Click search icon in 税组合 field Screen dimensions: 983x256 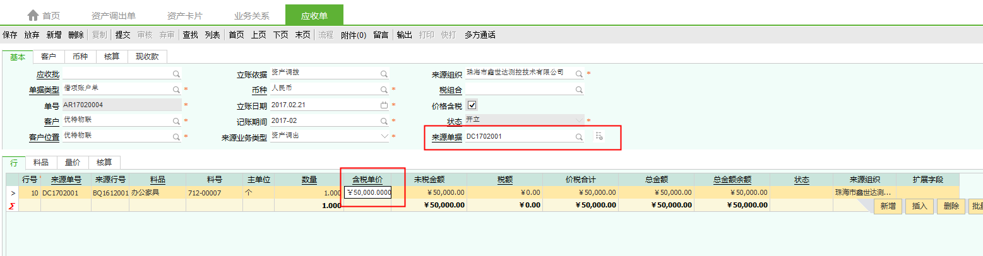tap(578, 90)
